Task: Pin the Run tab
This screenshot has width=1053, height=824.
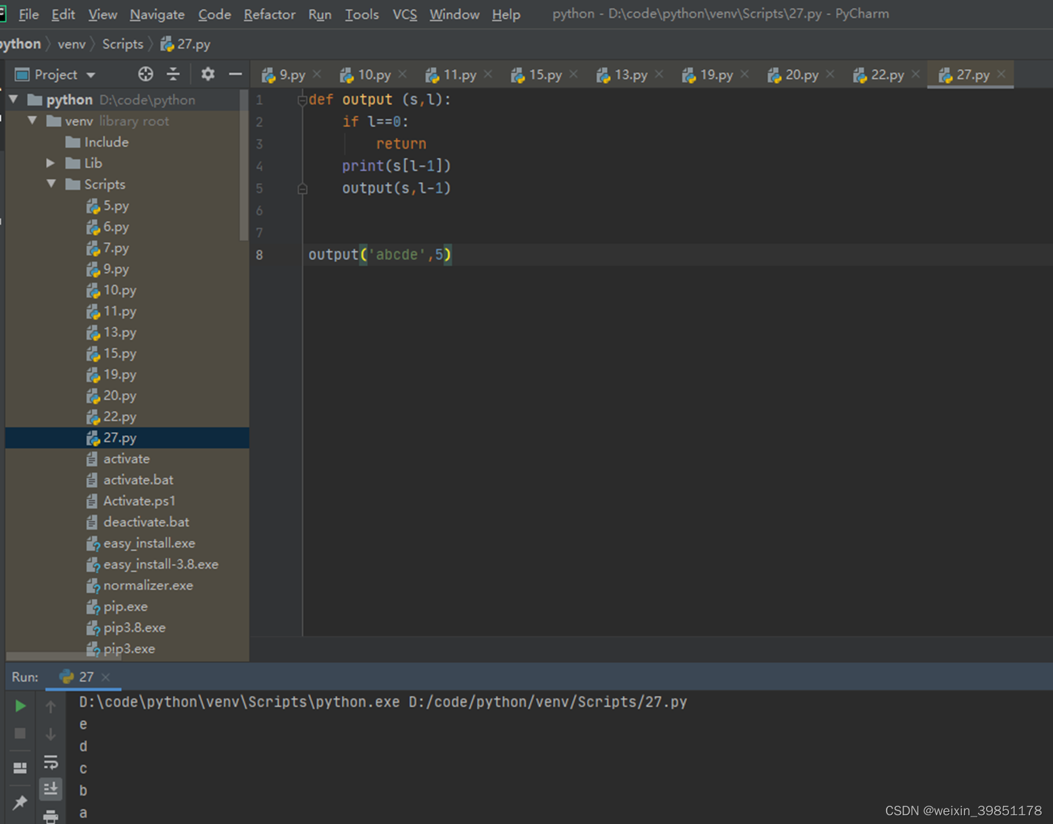Action: click(x=20, y=802)
